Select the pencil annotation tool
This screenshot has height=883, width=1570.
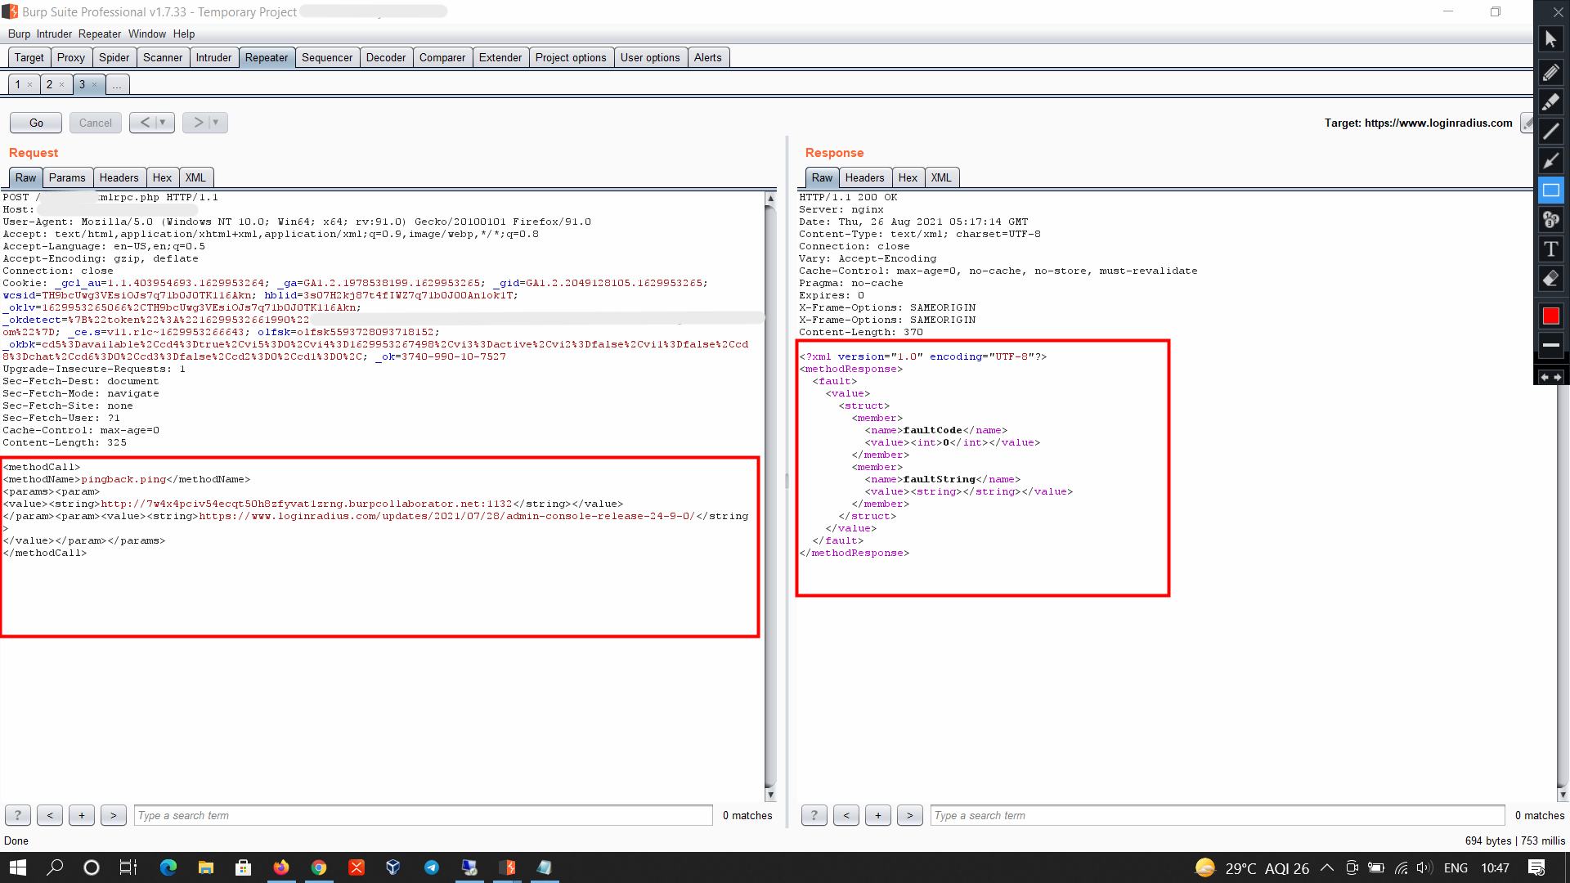pyautogui.click(x=1550, y=73)
